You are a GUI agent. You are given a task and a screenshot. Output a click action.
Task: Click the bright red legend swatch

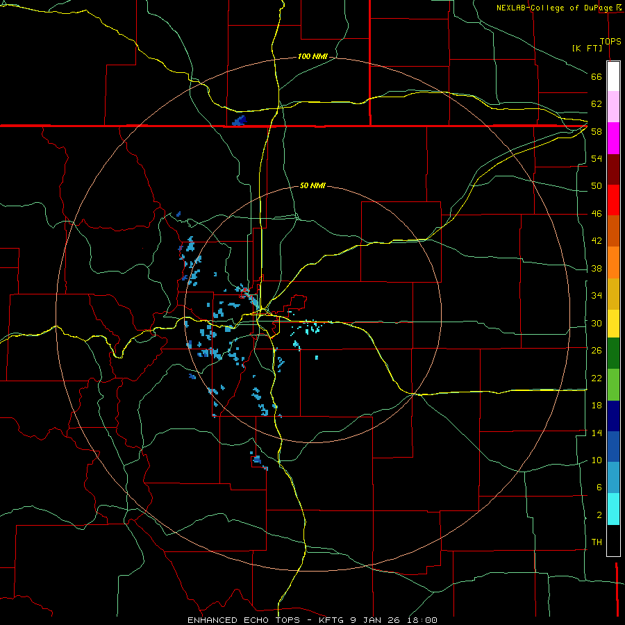613,200
